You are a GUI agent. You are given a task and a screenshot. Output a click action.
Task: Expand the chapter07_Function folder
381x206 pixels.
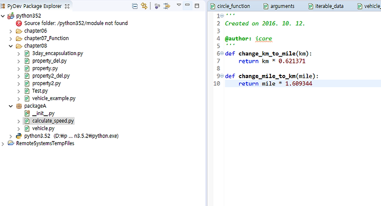(11, 39)
